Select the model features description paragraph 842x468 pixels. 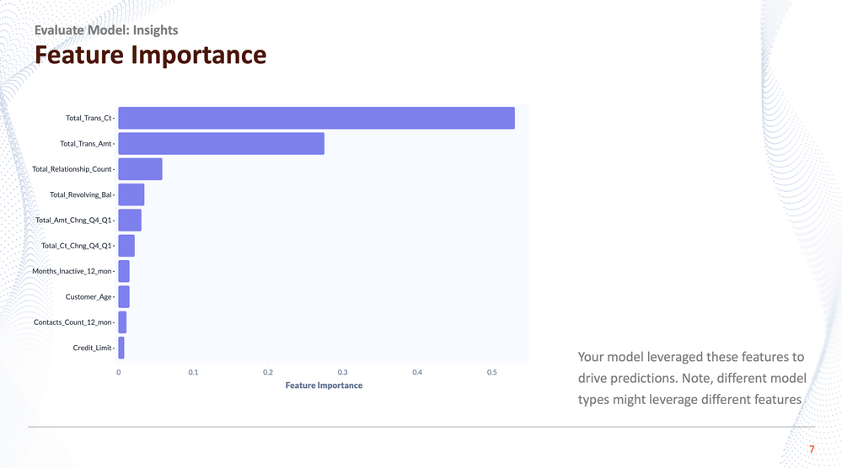point(692,378)
